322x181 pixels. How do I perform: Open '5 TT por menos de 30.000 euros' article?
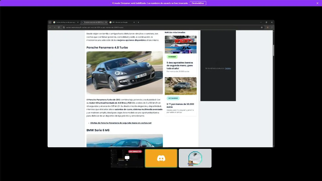point(180,105)
